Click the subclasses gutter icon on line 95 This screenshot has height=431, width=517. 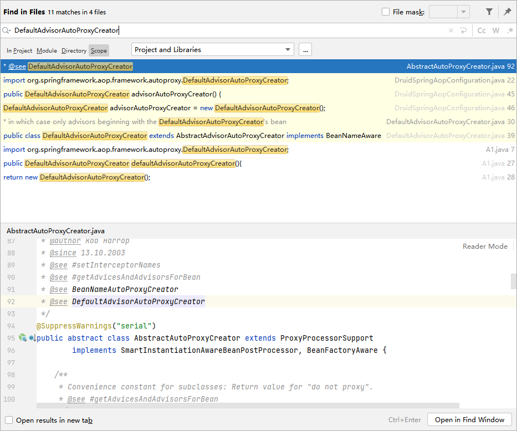(x=32, y=338)
